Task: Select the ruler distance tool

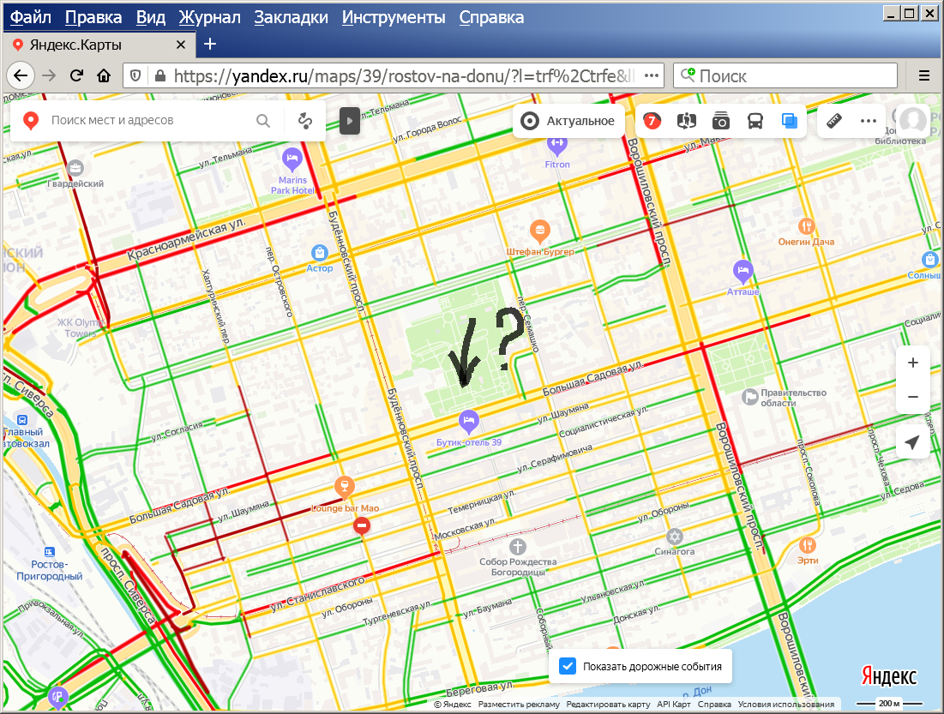Action: pyautogui.click(x=834, y=121)
